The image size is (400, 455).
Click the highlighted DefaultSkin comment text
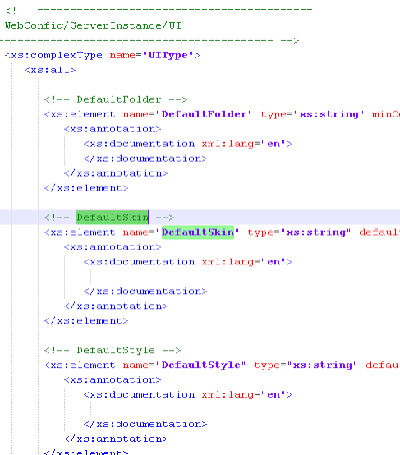pos(113,218)
